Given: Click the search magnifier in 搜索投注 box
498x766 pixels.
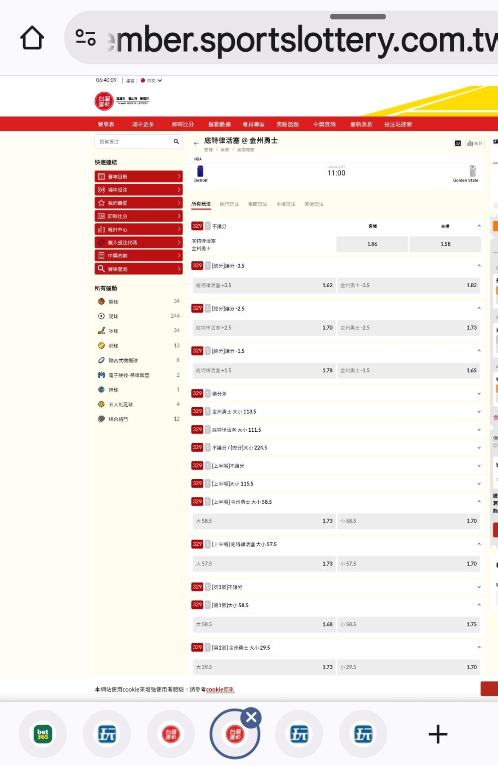Looking at the screenshot, I should tap(176, 142).
